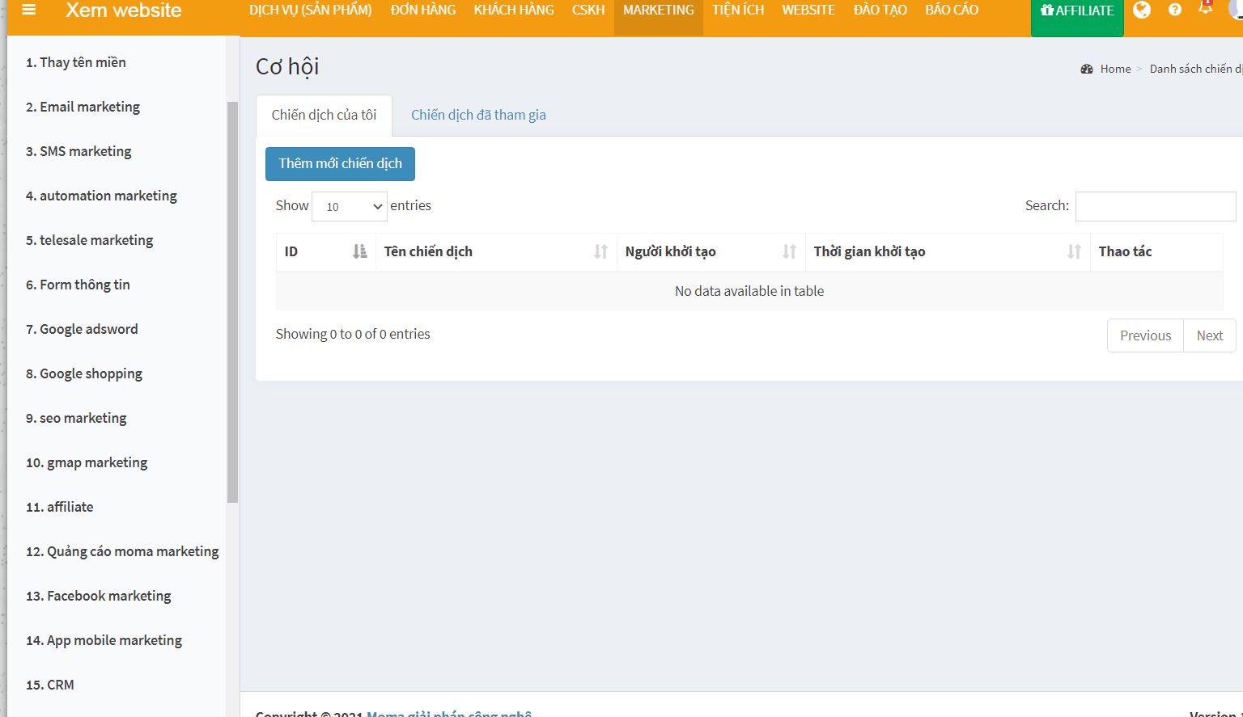
Task: Sort by Thời gian khởi tạo arrows
Action: [x=1074, y=251]
